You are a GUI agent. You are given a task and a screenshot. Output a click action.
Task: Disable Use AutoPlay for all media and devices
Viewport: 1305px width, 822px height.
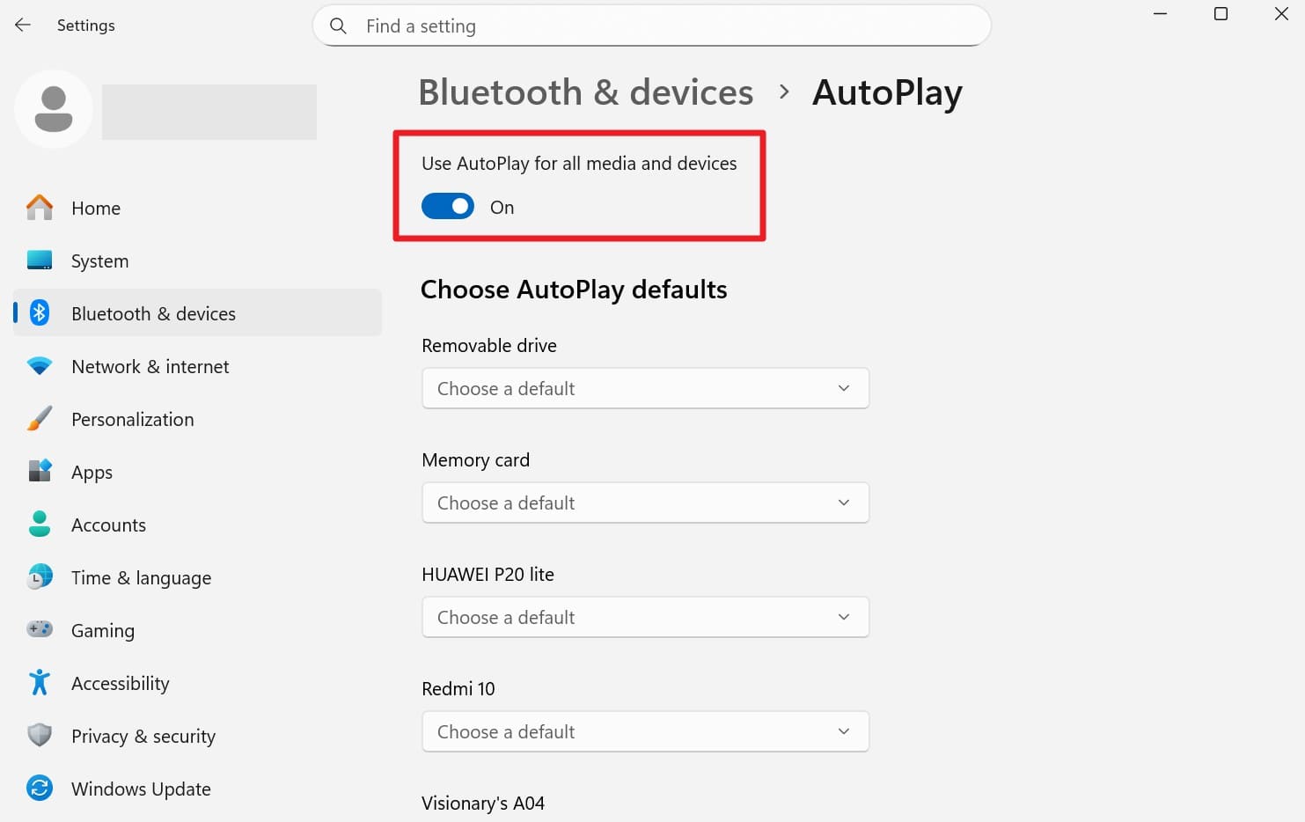(x=447, y=206)
